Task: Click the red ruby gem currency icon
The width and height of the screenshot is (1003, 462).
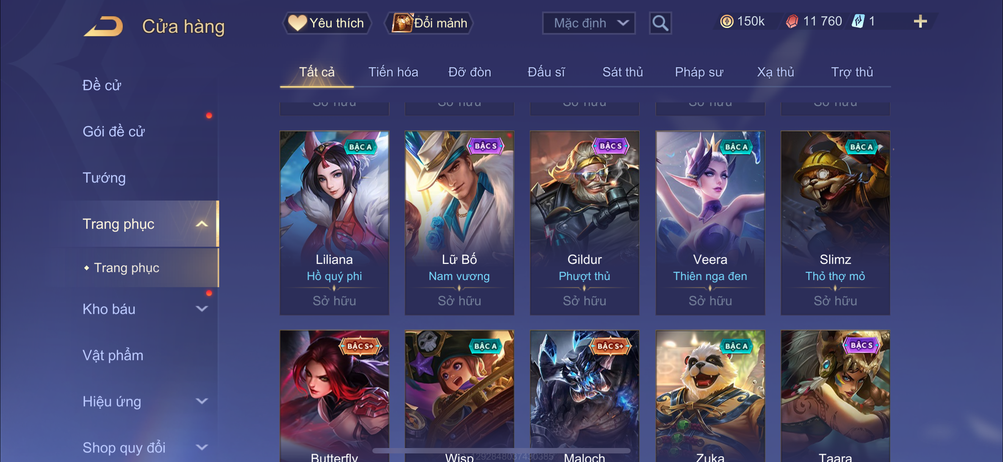Action: click(x=792, y=21)
